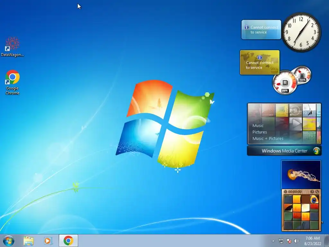Screen dimensions: 329x247
Task: Open Pictures in the Media Center gadget
Action: tap(260, 132)
